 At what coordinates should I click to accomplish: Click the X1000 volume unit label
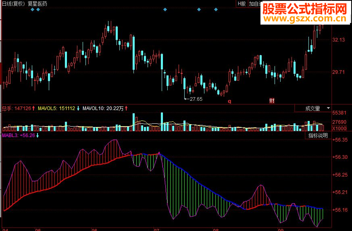pos(339,129)
